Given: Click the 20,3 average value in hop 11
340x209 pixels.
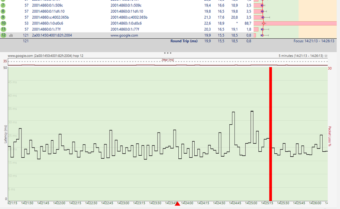Looking at the screenshot, I should [207, 29].
